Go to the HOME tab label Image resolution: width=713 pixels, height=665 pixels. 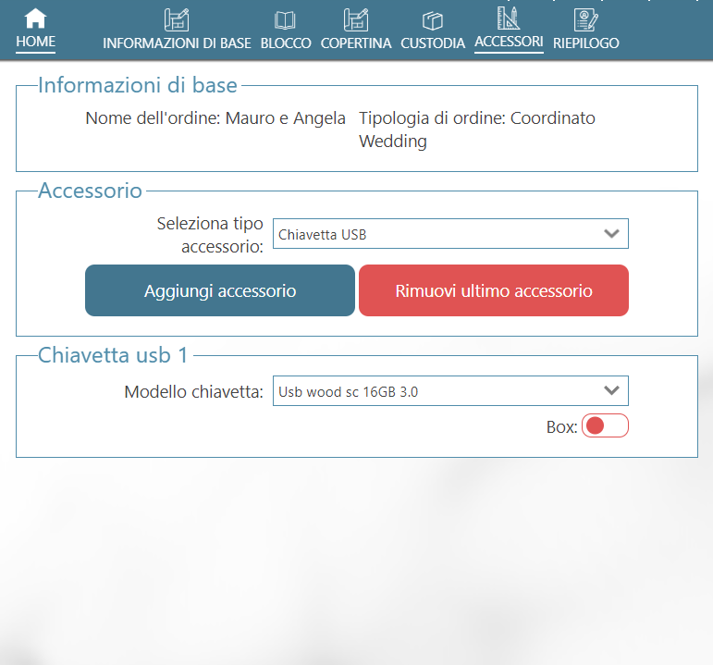35,42
